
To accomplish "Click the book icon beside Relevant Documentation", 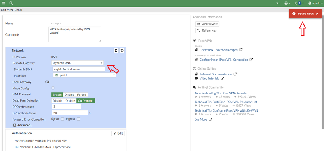I will 196,74.
